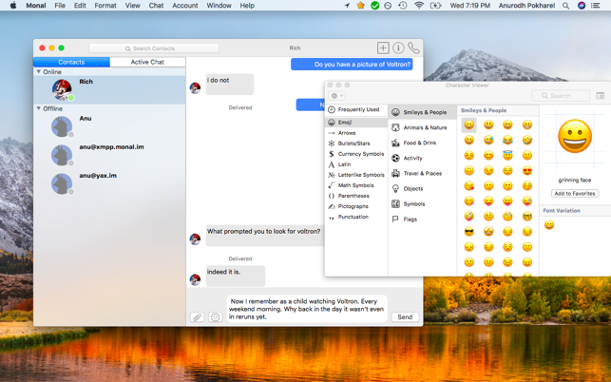This screenshot has height=382, width=611.
Task: Click the Wi-Fi icon in menu bar
Action: point(419,6)
